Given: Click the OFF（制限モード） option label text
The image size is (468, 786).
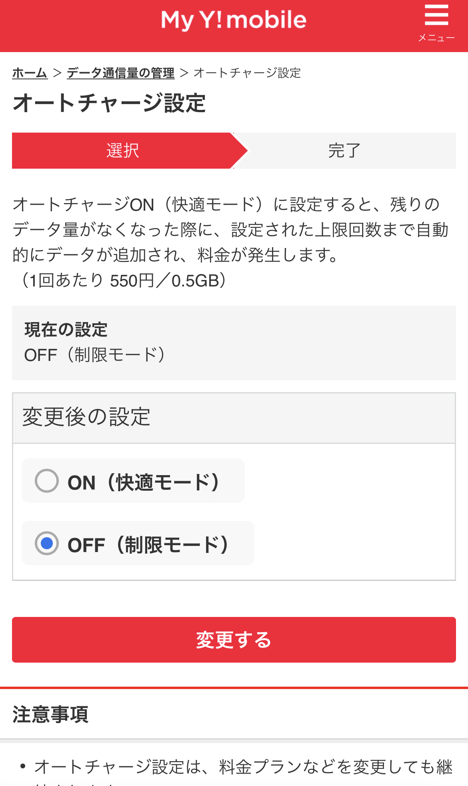Looking at the screenshot, I should click(x=148, y=544).
